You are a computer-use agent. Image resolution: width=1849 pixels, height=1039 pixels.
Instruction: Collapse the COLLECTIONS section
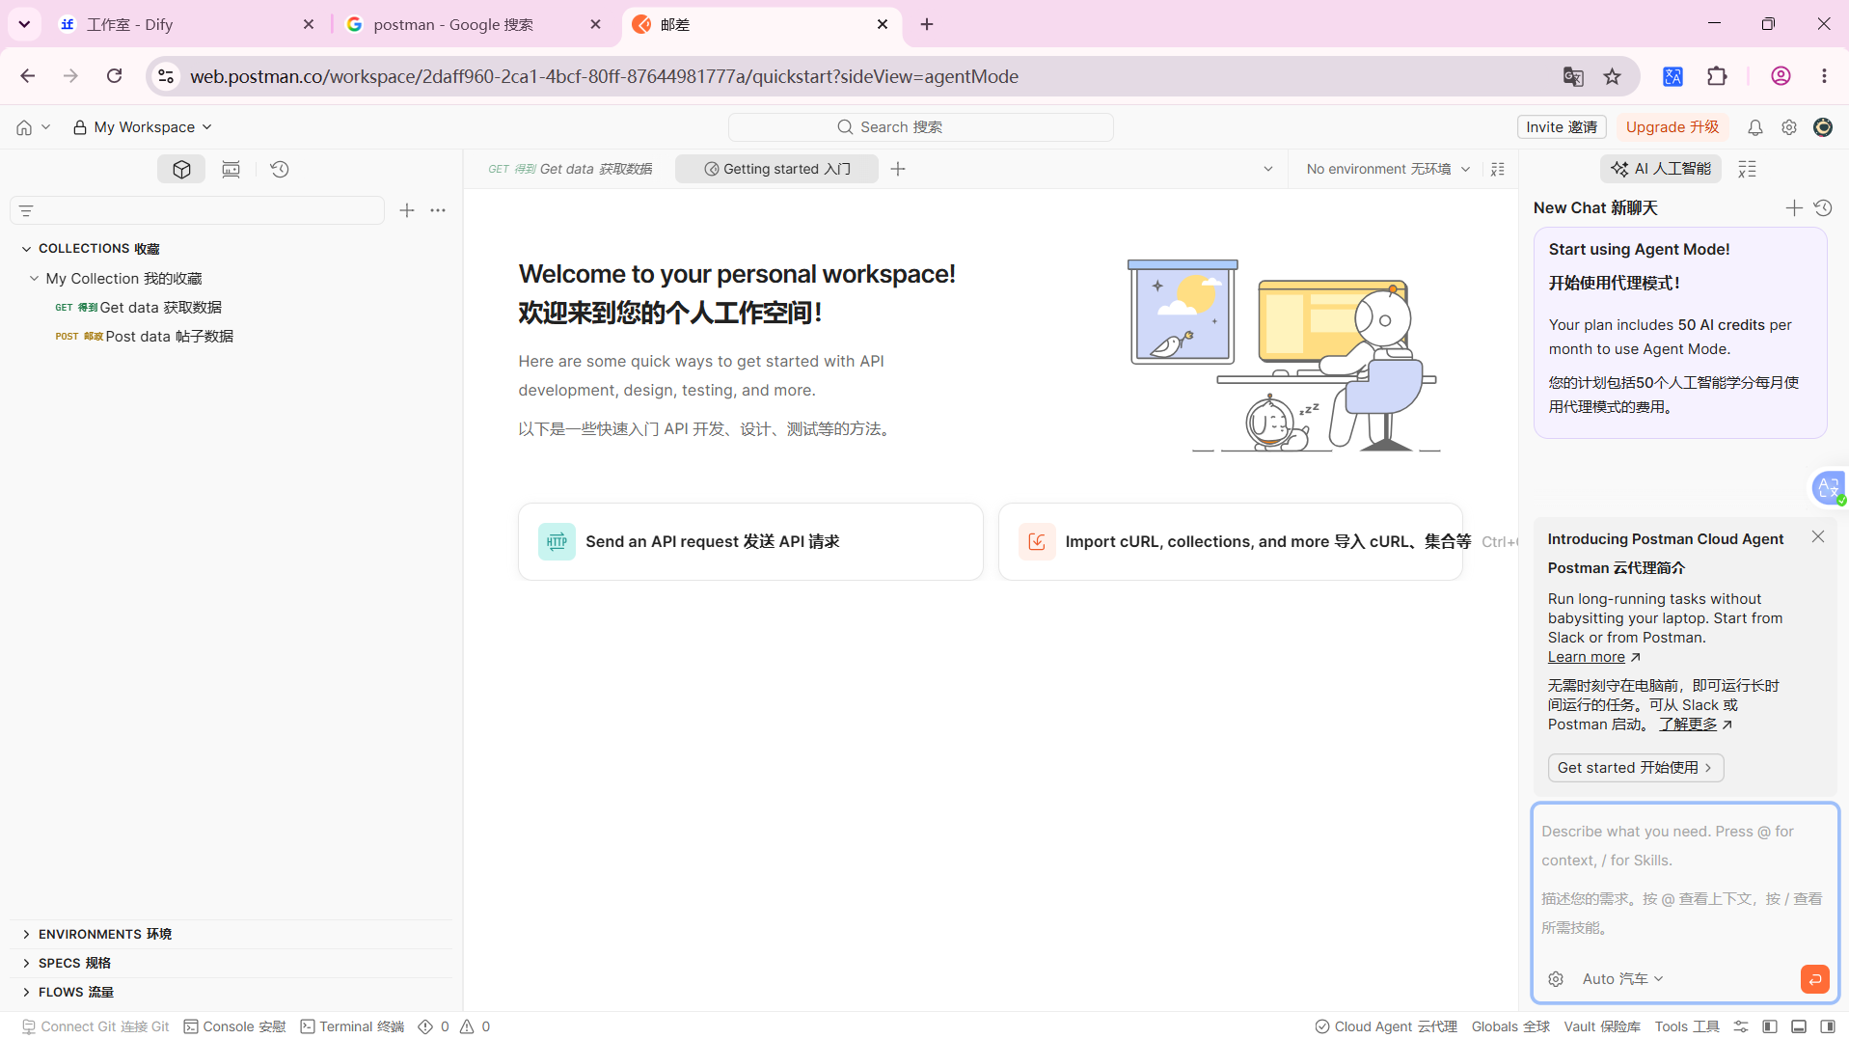[x=26, y=249]
